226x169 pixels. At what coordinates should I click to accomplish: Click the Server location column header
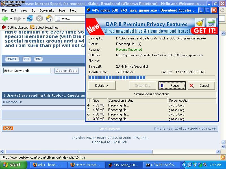(x=192, y=101)
